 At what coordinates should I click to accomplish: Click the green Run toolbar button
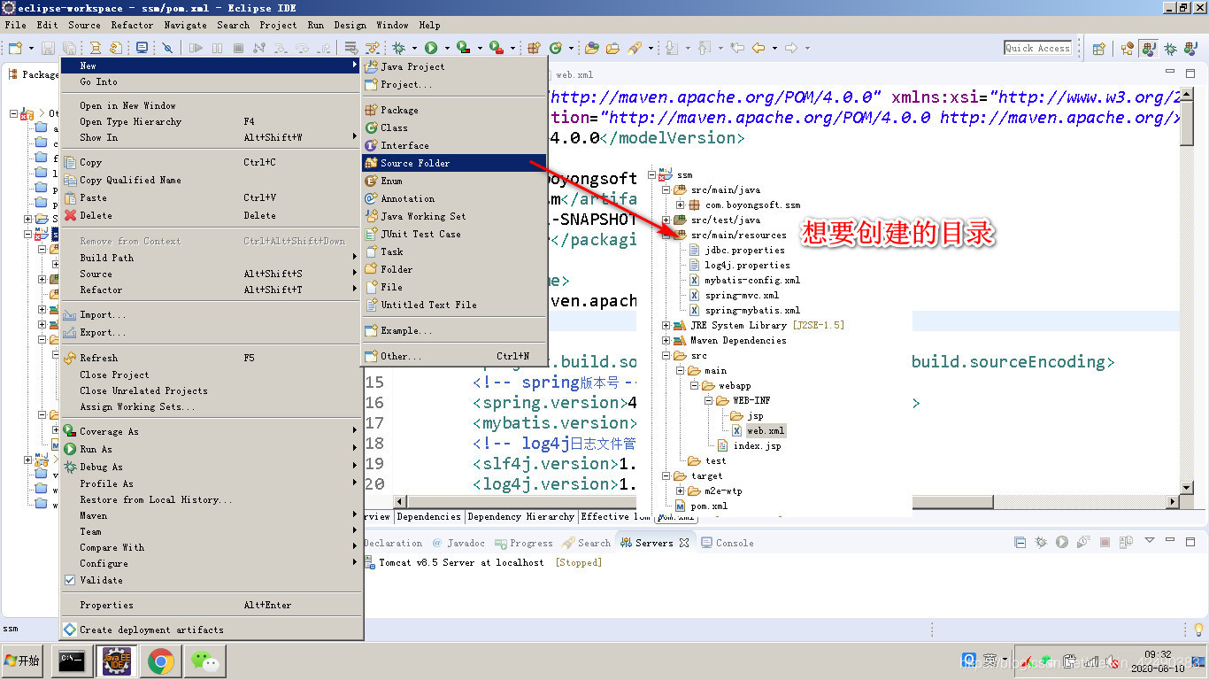pos(430,48)
